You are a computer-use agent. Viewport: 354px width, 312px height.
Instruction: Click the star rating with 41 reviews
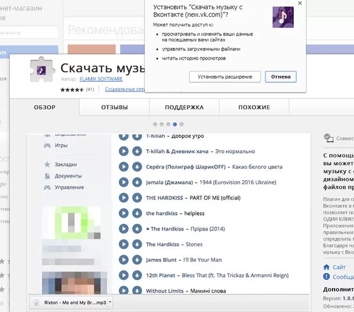coord(77,89)
